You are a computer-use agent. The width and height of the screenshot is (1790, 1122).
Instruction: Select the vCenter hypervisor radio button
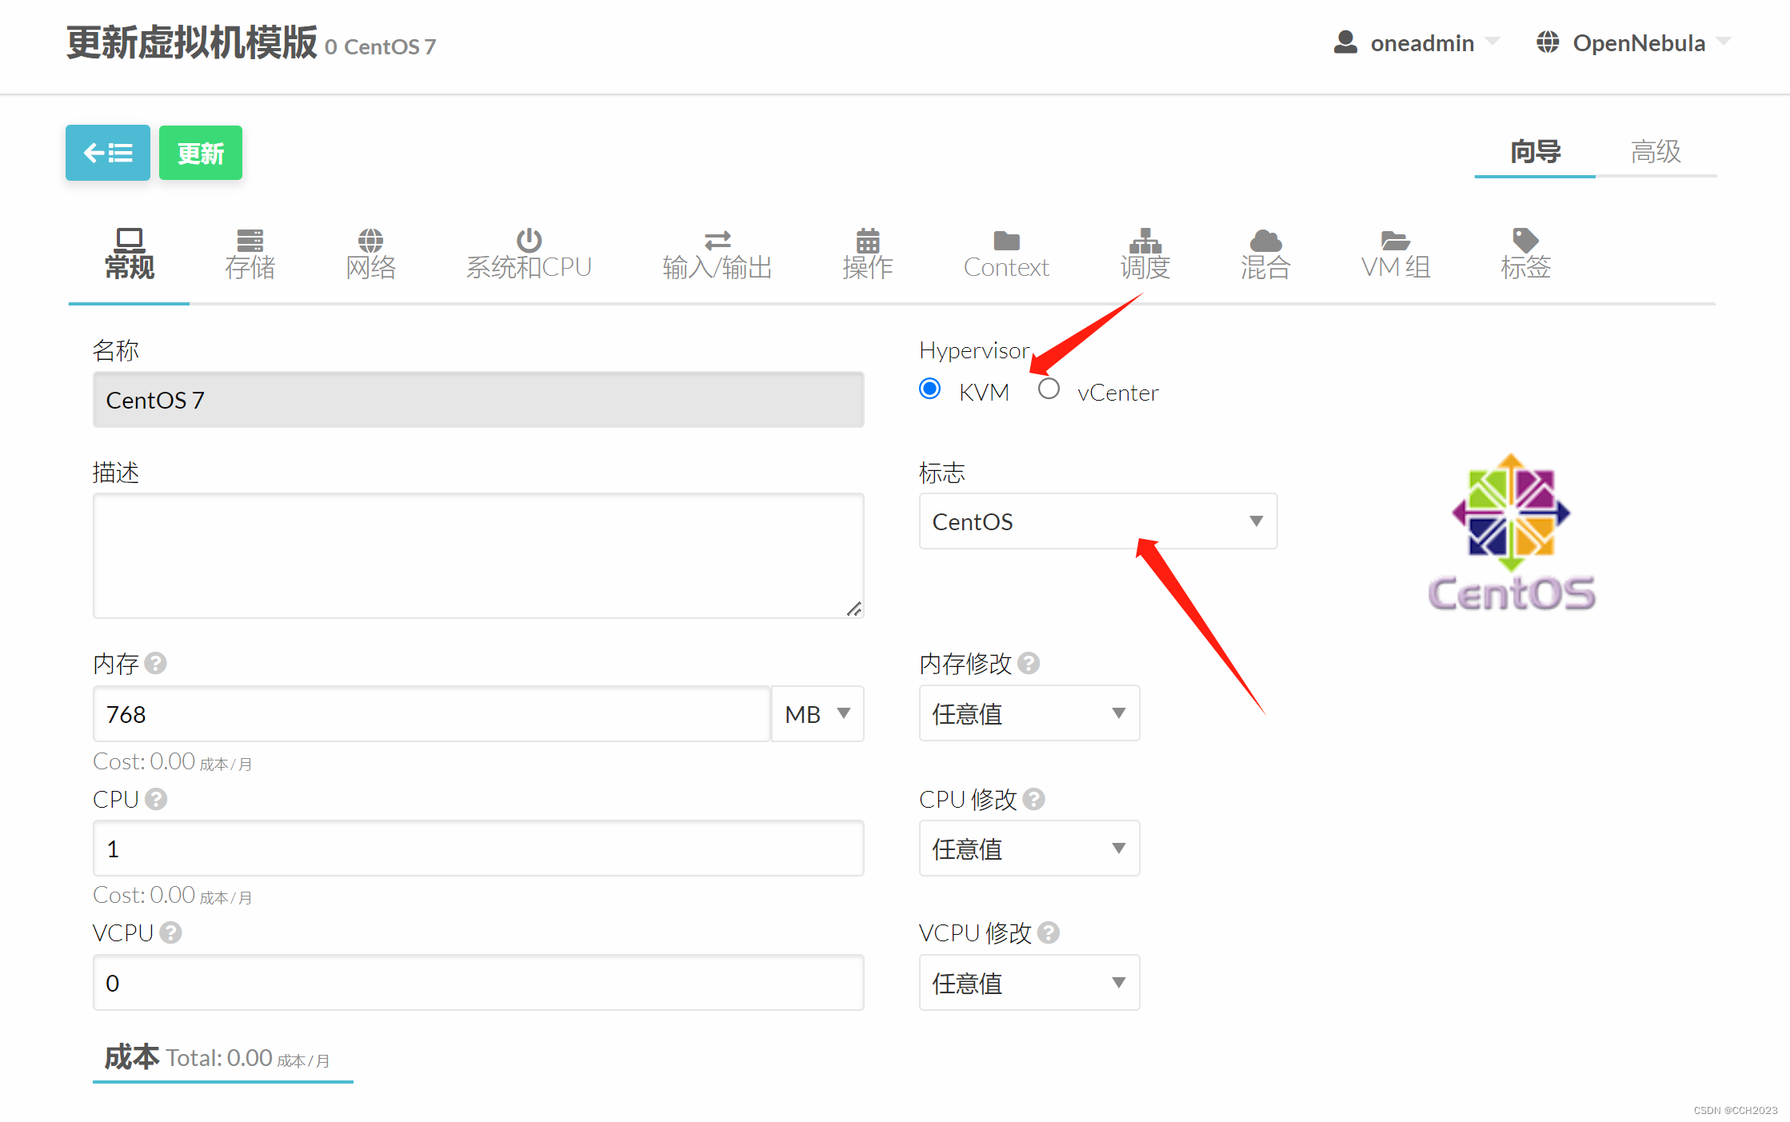coord(1049,389)
